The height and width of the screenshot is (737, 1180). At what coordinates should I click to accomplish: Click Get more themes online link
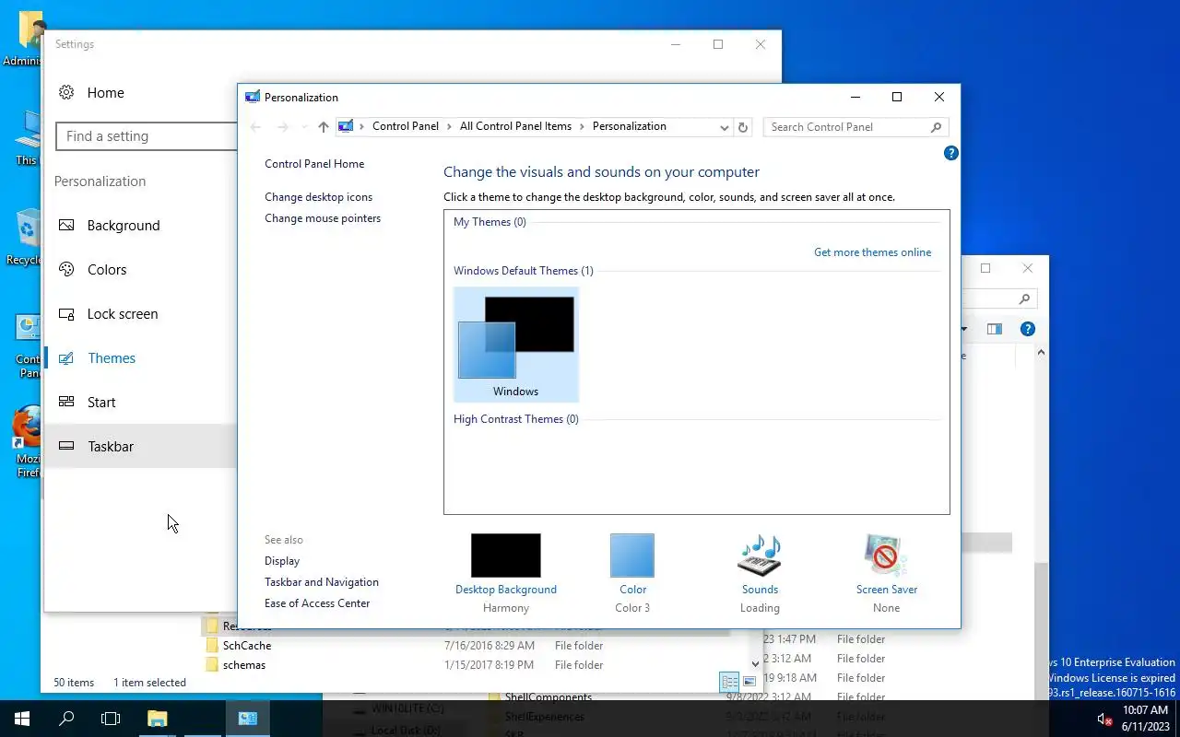tap(872, 252)
